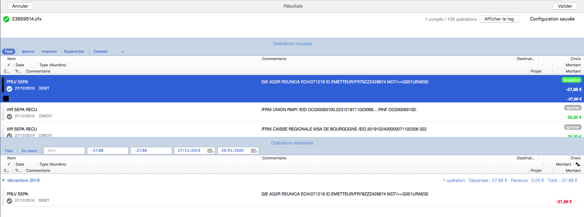Click the transfer arrows icon next to Montant

coord(577,164)
